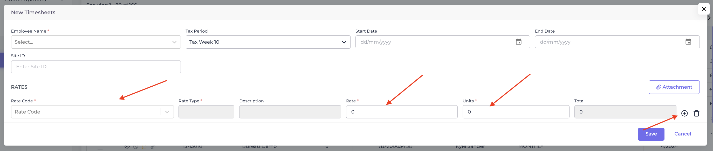Add a new rate row with plus icon
Screen dimensions: 713x151
(x=684, y=113)
